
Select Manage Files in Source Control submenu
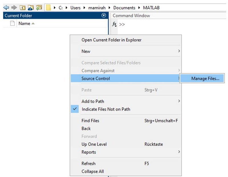(205, 79)
